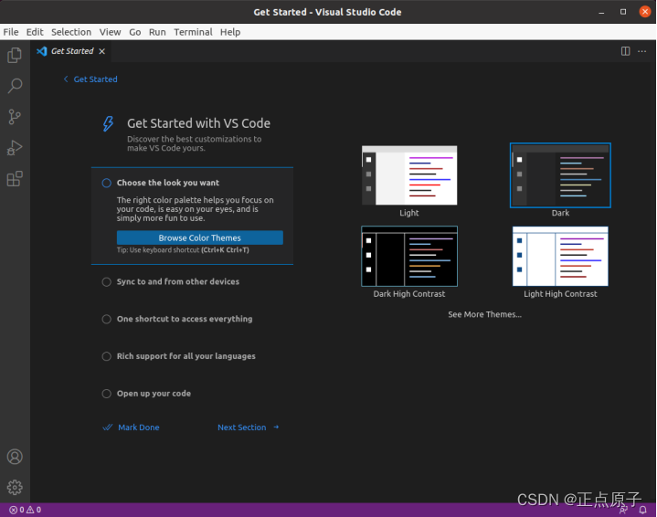Screen dimensions: 657x517
Task: Open the Search view in activity bar
Action: [15, 86]
